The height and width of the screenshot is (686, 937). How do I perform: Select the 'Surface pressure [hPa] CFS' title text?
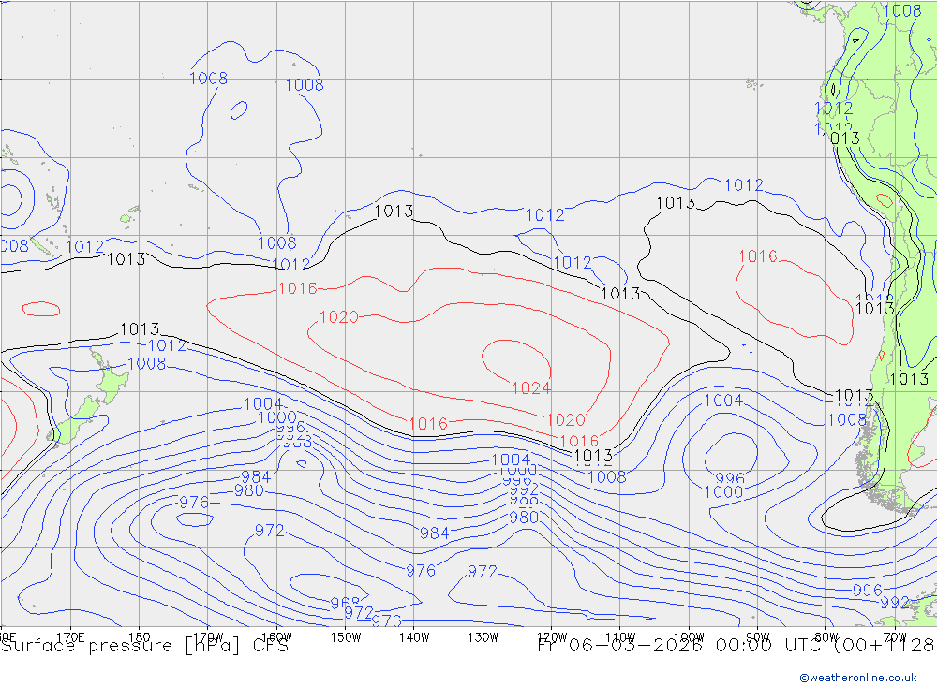144,646
